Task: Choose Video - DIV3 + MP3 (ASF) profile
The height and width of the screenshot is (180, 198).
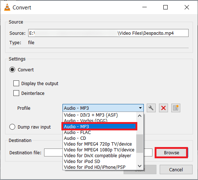Action: coord(99,115)
